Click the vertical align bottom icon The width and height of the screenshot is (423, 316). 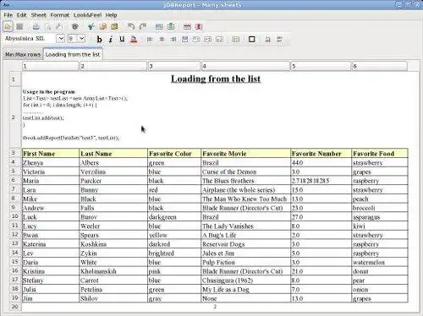tap(219, 40)
